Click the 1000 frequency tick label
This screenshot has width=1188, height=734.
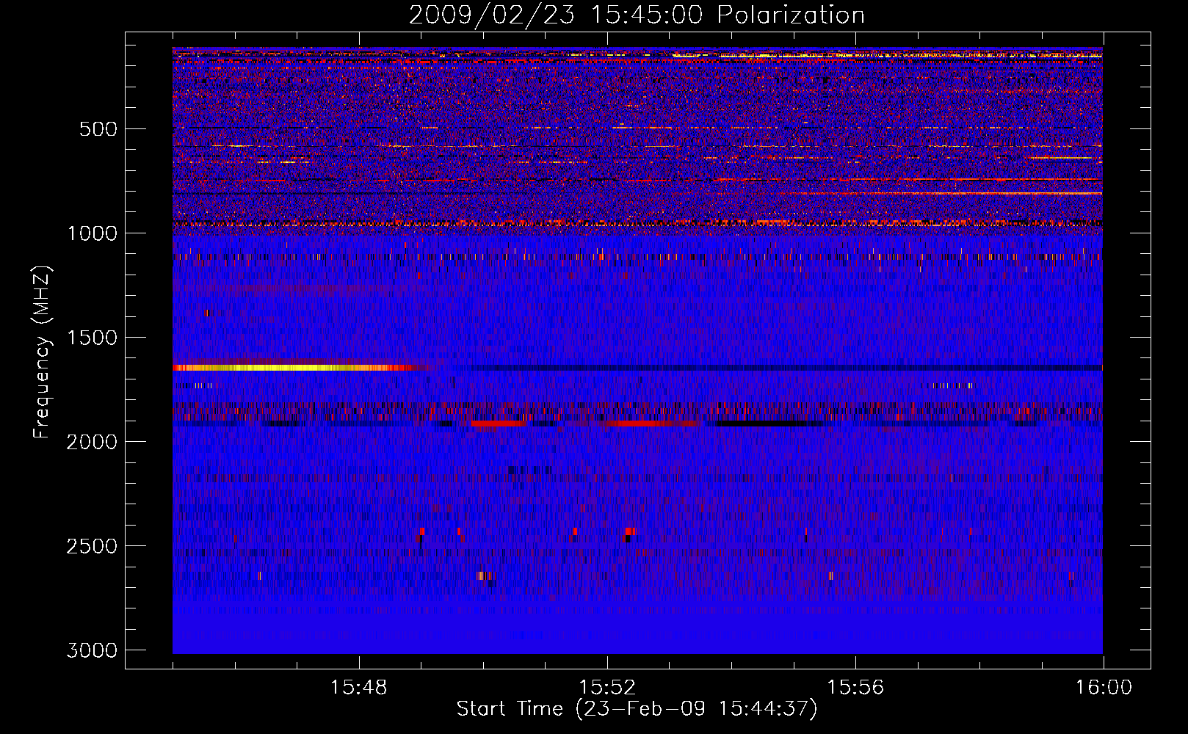click(x=92, y=233)
